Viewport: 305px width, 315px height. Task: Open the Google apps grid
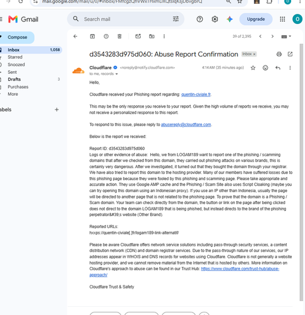282,19
